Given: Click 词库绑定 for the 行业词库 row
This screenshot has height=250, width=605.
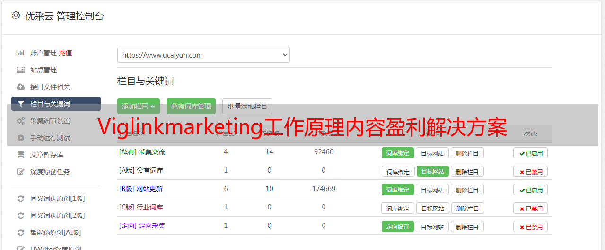Looking at the screenshot, I should (398, 208).
